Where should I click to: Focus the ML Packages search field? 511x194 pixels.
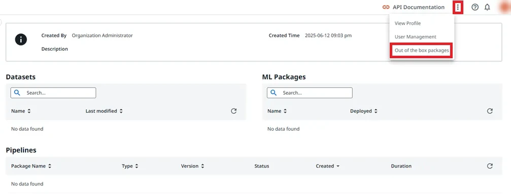(310, 93)
